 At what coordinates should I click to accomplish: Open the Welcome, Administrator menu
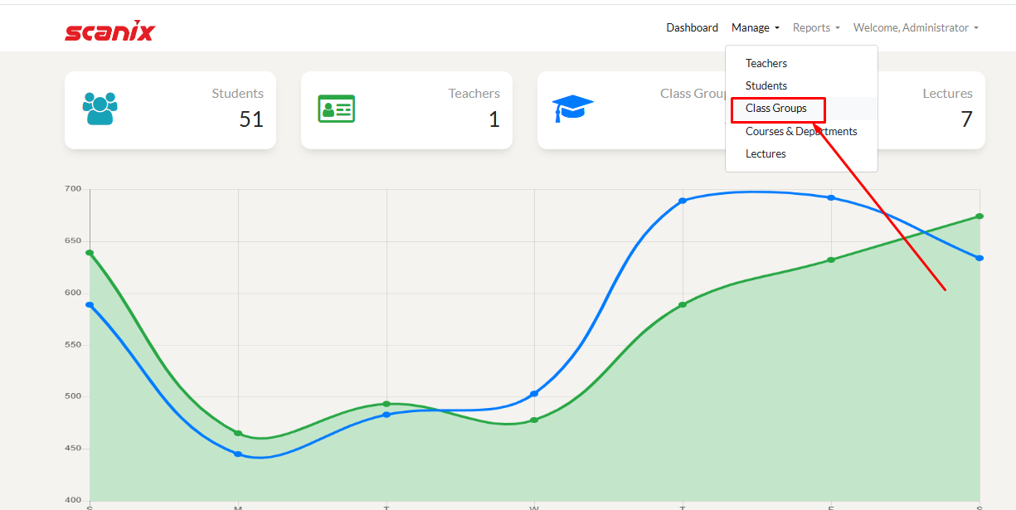pyautogui.click(x=916, y=28)
